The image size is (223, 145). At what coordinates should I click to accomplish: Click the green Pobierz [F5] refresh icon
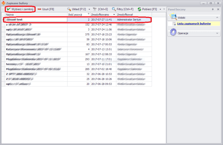click(140, 10)
